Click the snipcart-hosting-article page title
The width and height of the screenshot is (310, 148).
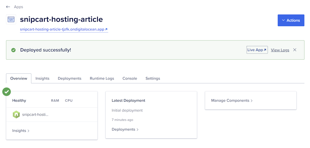[62, 19]
